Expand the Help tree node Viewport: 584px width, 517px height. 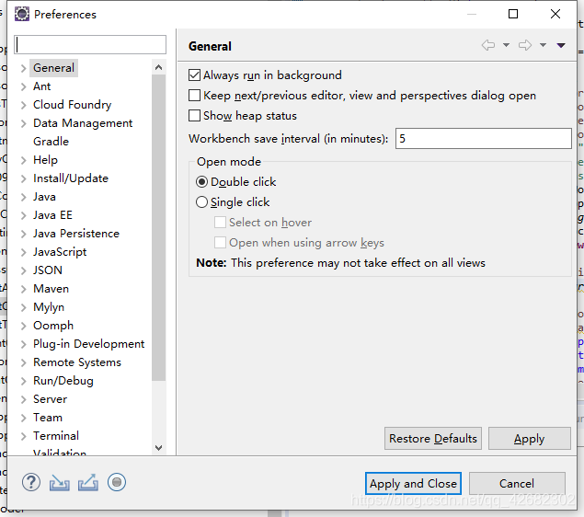[x=24, y=161]
